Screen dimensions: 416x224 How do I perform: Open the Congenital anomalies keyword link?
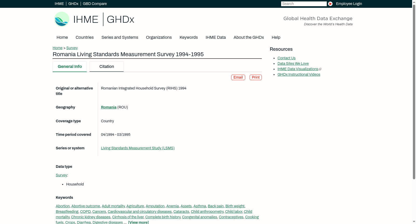[199, 217]
